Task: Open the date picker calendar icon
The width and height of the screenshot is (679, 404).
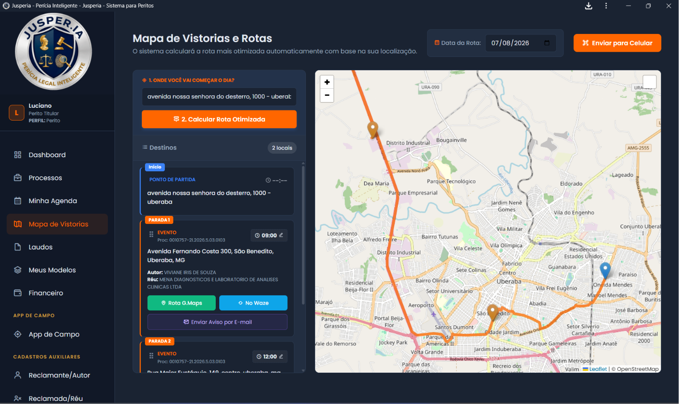Action: [x=547, y=43]
